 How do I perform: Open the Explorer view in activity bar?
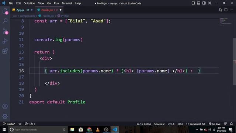point(5,11)
